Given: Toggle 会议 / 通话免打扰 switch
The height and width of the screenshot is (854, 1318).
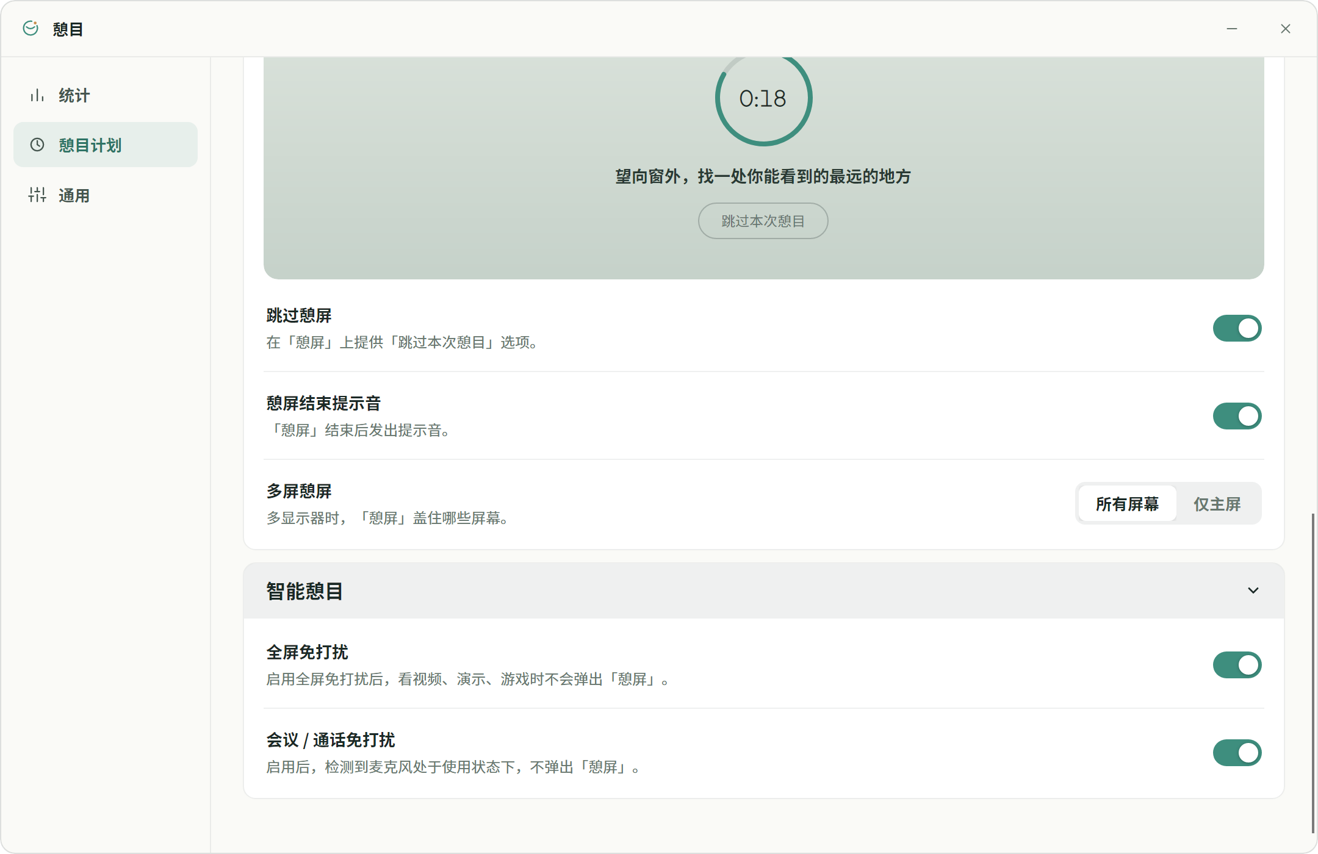Looking at the screenshot, I should [x=1237, y=753].
